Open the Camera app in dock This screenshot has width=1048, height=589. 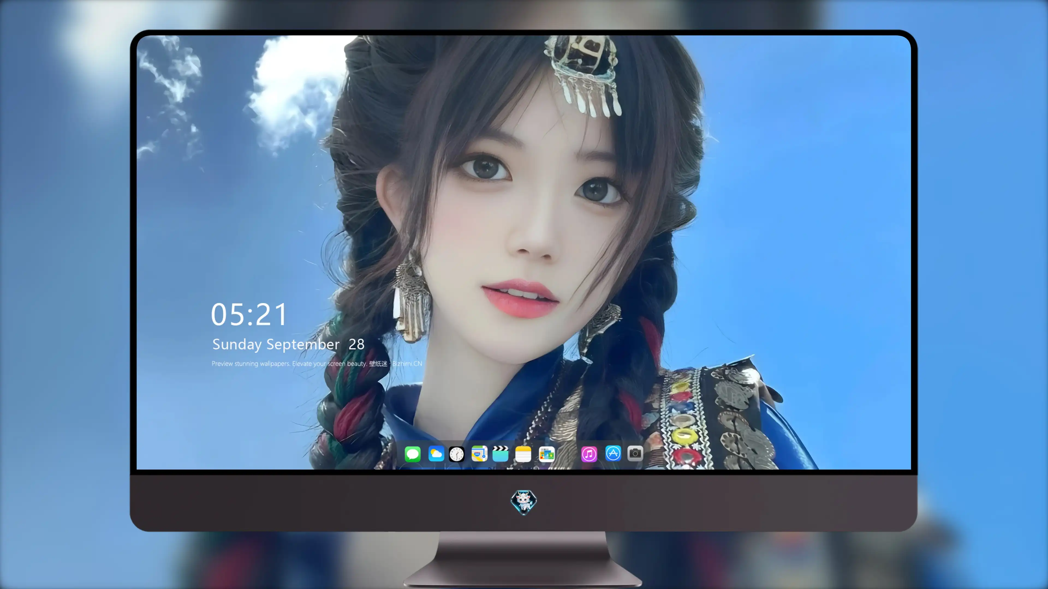click(635, 453)
